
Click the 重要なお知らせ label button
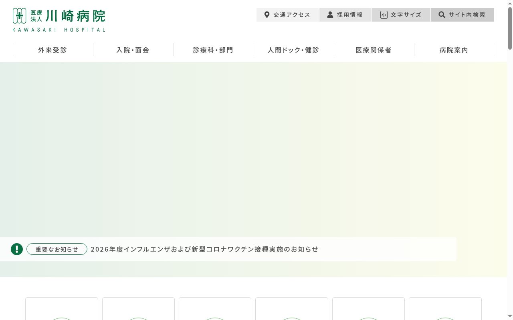point(57,249)
